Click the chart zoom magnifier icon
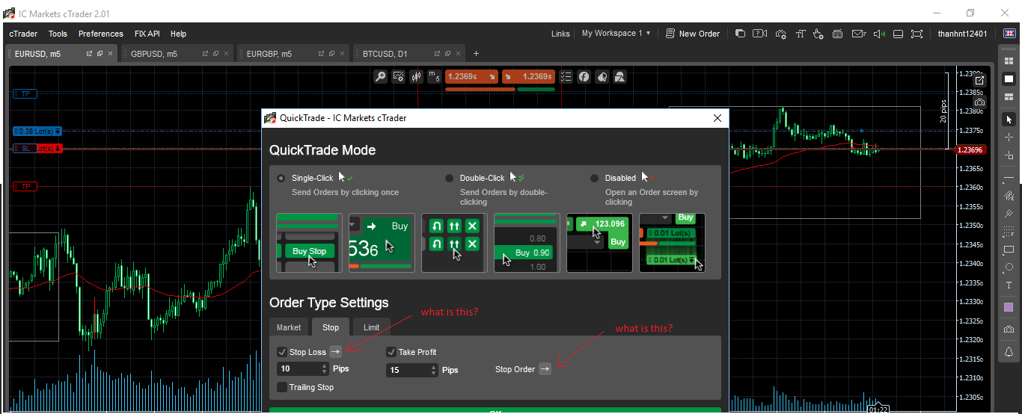The image size is (1022, 414). 381,76
